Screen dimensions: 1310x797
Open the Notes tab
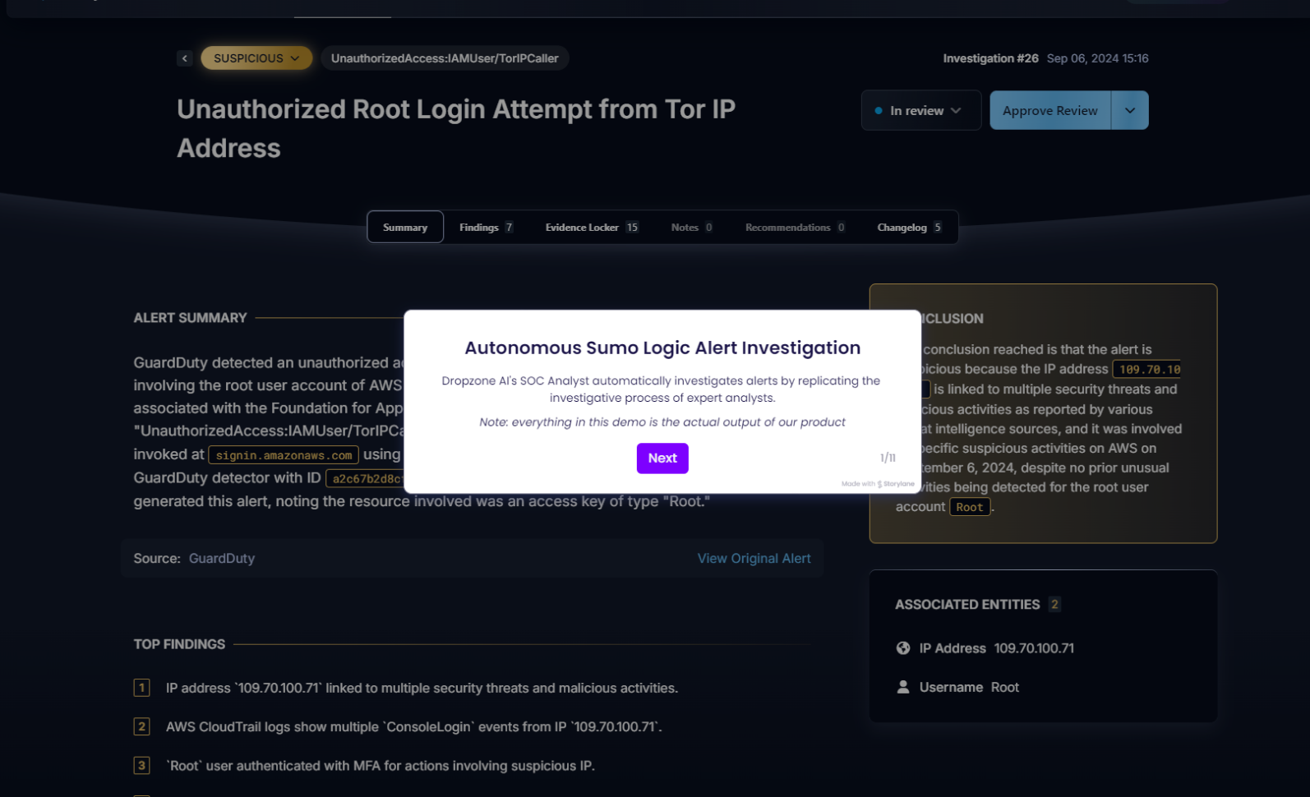tap(691, 227)
